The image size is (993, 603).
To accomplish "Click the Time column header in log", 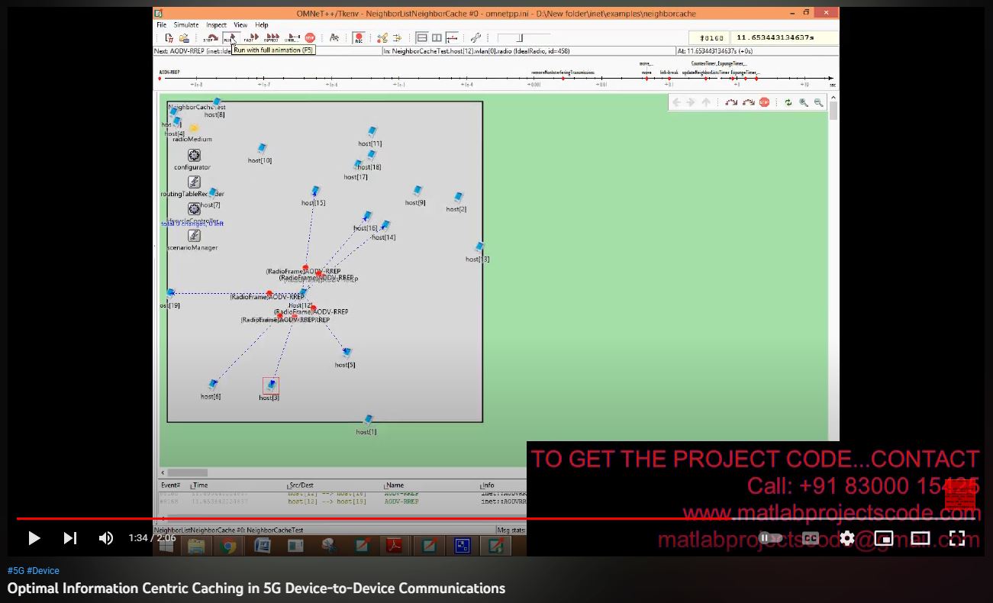I will click(200, 485).
